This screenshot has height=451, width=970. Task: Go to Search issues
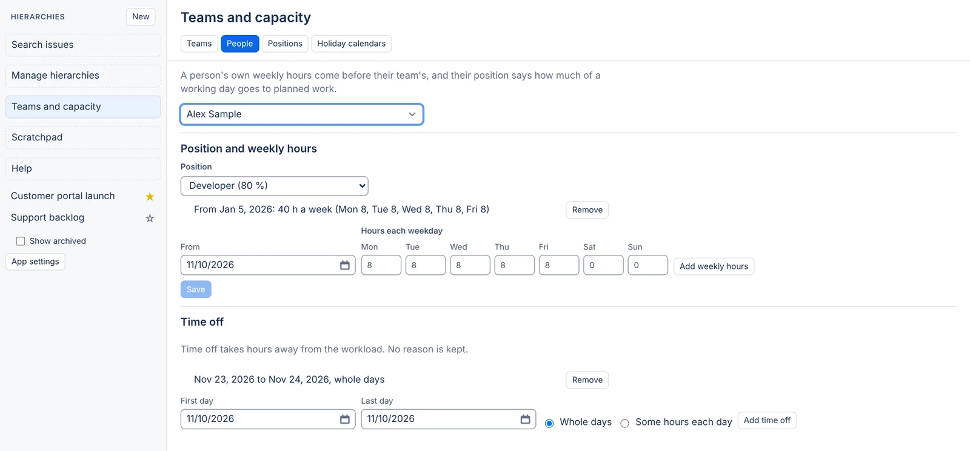(83, 45)
